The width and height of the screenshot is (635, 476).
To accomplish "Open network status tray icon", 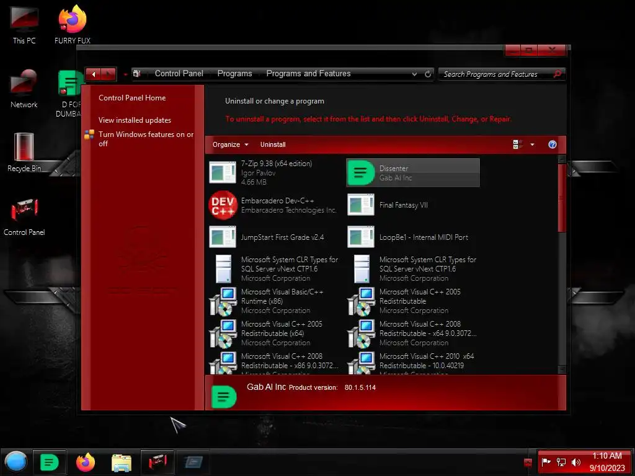I will coord(561,462).
